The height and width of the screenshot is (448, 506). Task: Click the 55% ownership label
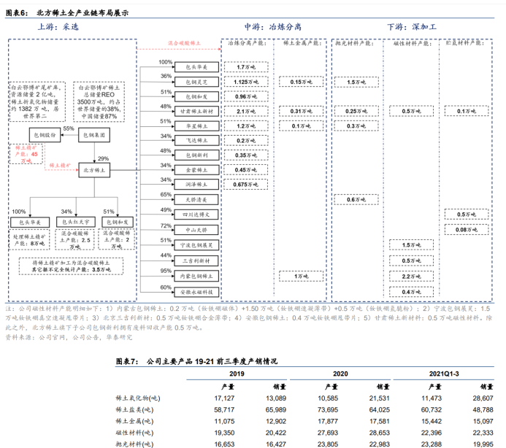point(69,128)
